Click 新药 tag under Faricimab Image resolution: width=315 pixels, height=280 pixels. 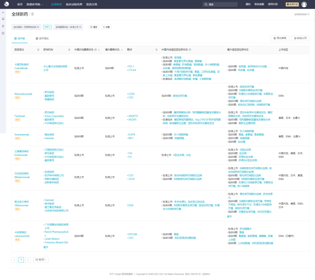coord(17,120)
